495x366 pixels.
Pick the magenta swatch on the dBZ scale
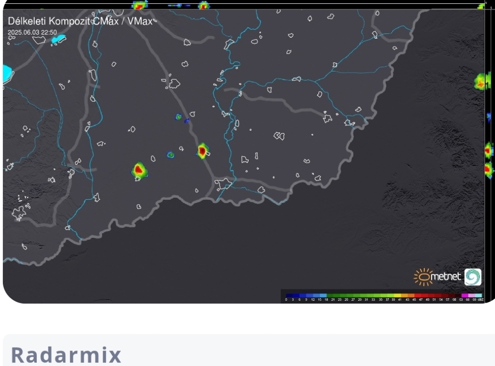465,295
